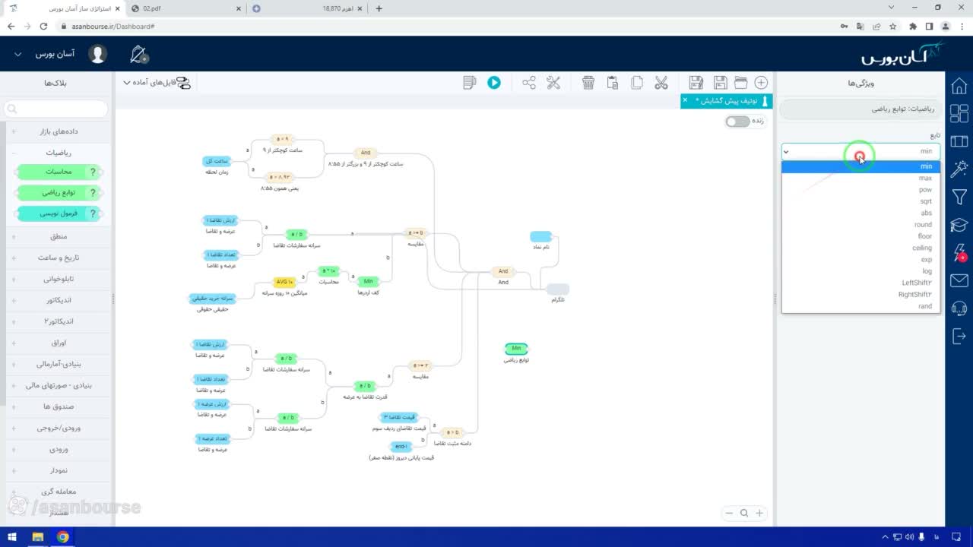This screenshot has width=973, height=547.
Task: Click the trash delete icon in toolbar
Action: [x=588, y=83]
